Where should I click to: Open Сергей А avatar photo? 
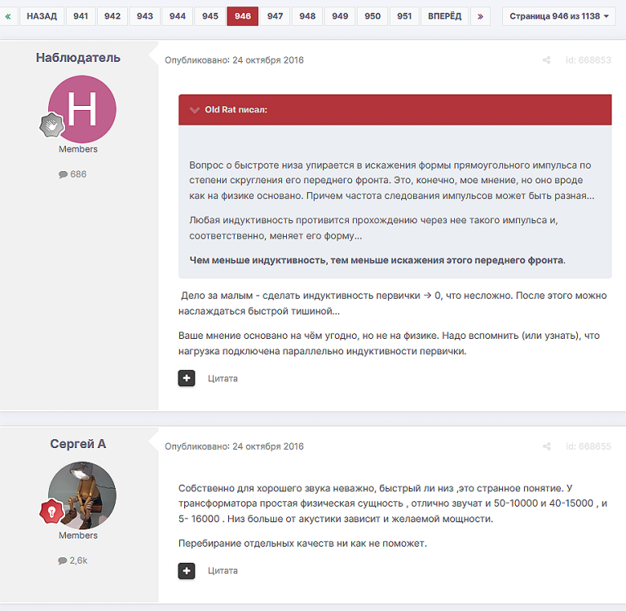click(x=82, y=495)
